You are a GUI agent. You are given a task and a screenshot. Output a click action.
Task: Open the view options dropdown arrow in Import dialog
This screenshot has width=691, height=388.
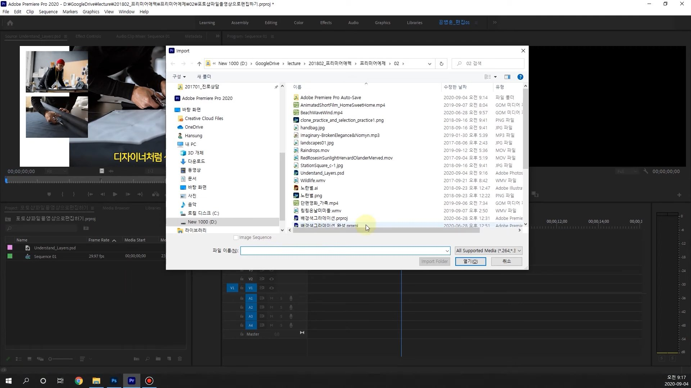(495, 77)
